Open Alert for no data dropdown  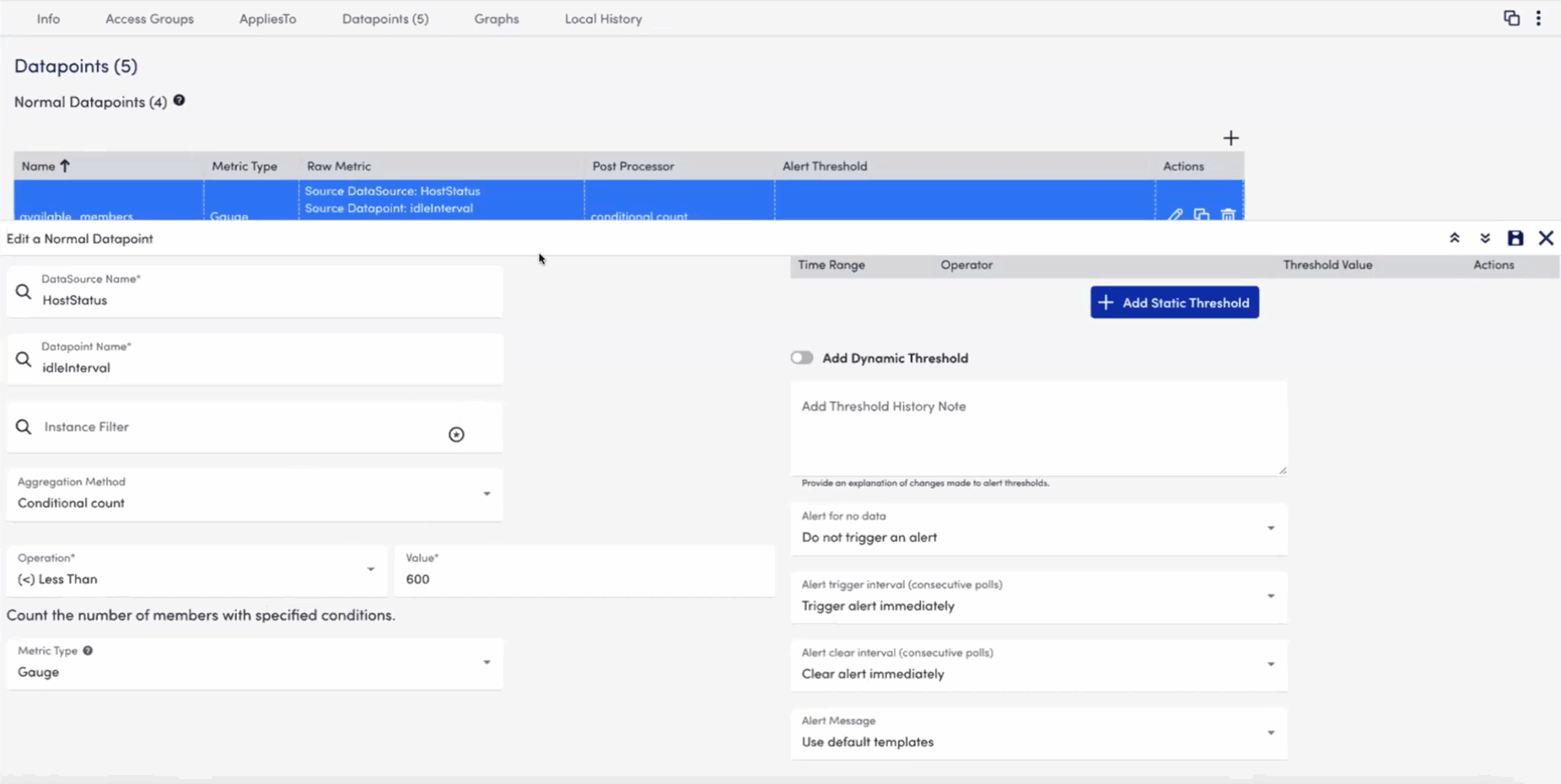tap(1038, 529)
